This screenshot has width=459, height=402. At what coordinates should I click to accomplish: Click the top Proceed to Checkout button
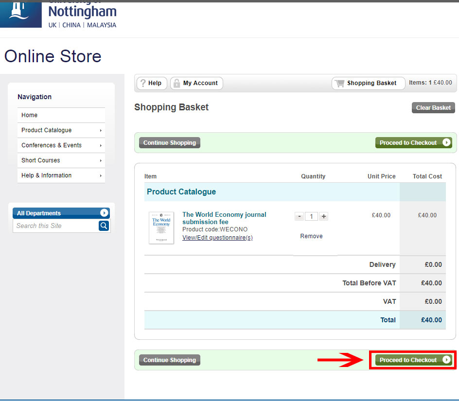tap(413, 143)
